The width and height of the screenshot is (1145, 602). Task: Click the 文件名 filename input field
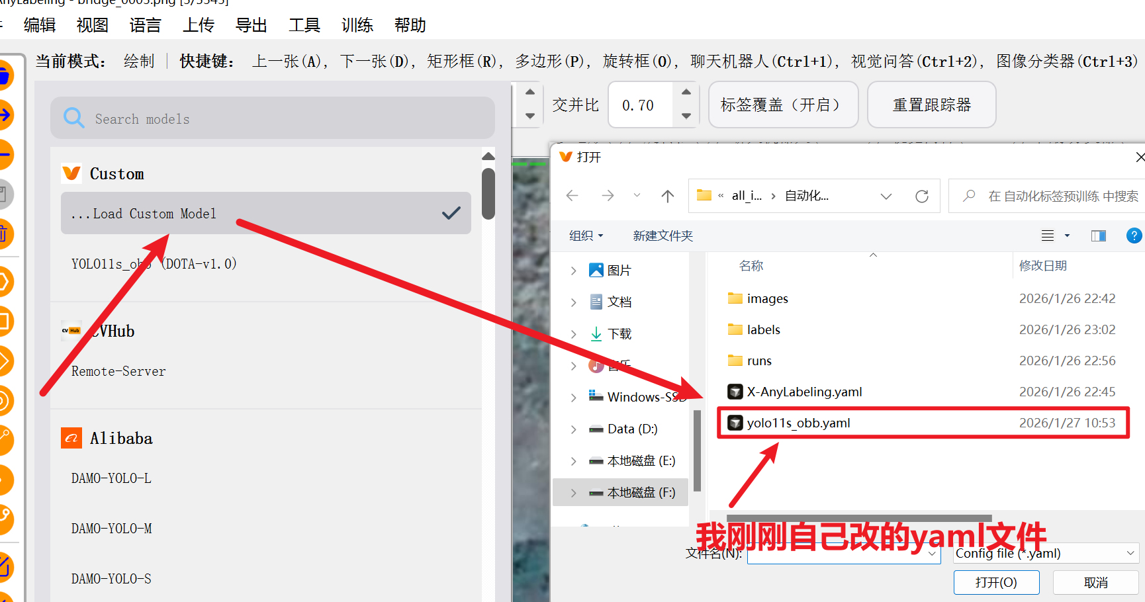pos(844,553)
